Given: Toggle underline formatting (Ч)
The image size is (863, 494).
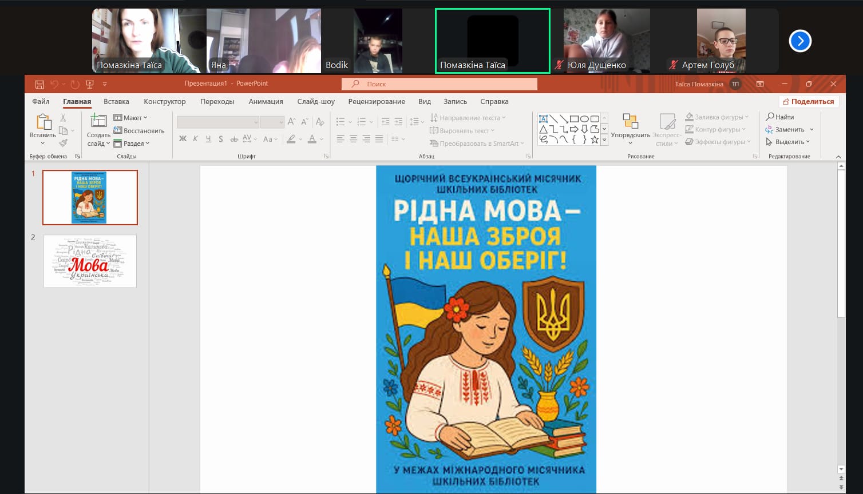Looking at the screenshot, I should pyautogui.click(x=208, y=139).
